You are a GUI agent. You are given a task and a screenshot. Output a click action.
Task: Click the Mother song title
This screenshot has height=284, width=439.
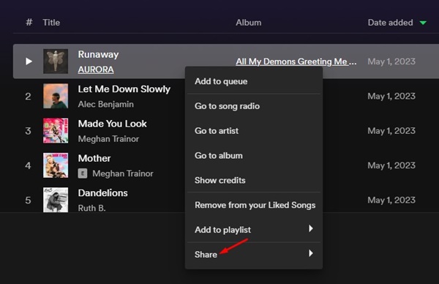pyautogui.click(x=94, y=159)
